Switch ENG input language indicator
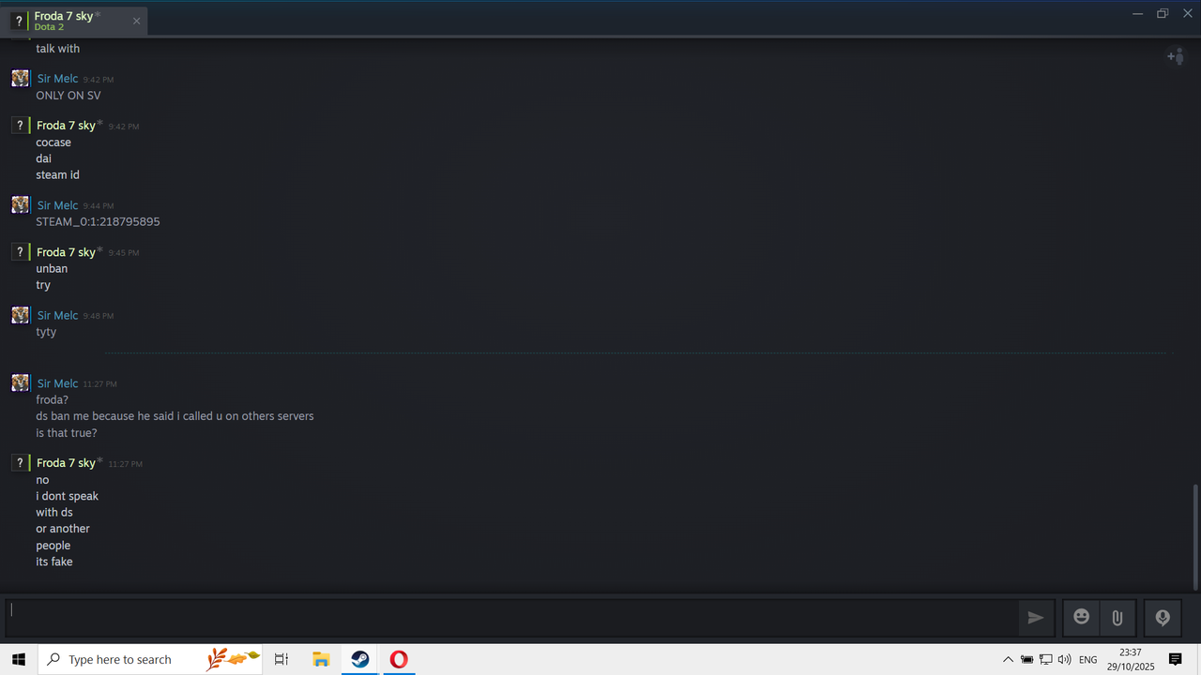This screenshot has height=675, width=1201. tap(1088, 660)
